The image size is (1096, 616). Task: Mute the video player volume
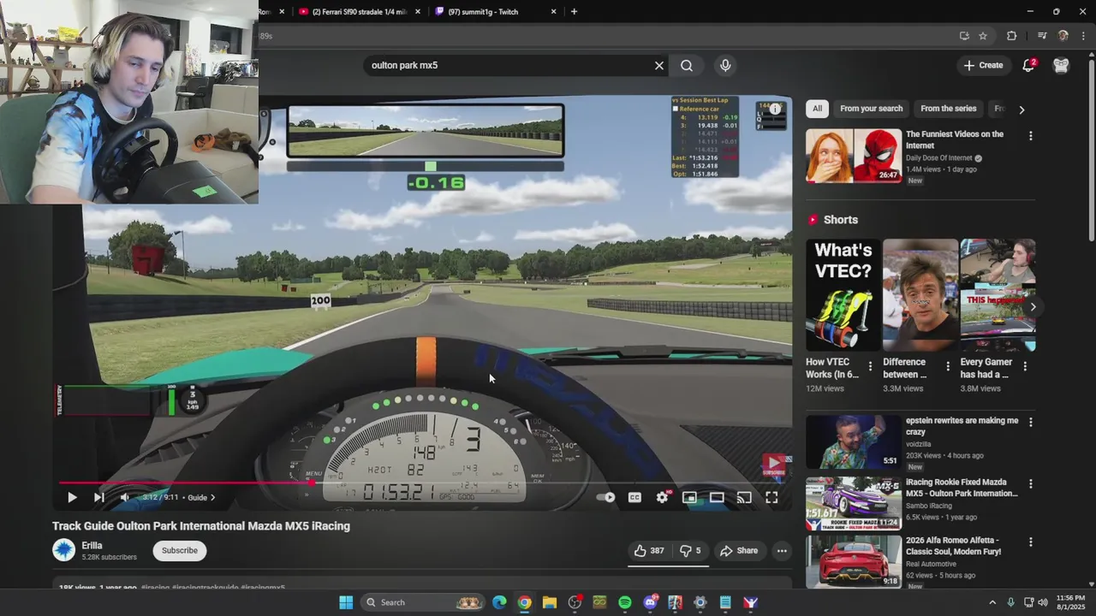coord(125,497)
